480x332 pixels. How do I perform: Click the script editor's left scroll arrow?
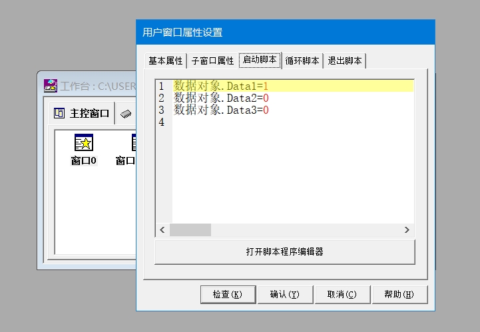click(162, 230)
